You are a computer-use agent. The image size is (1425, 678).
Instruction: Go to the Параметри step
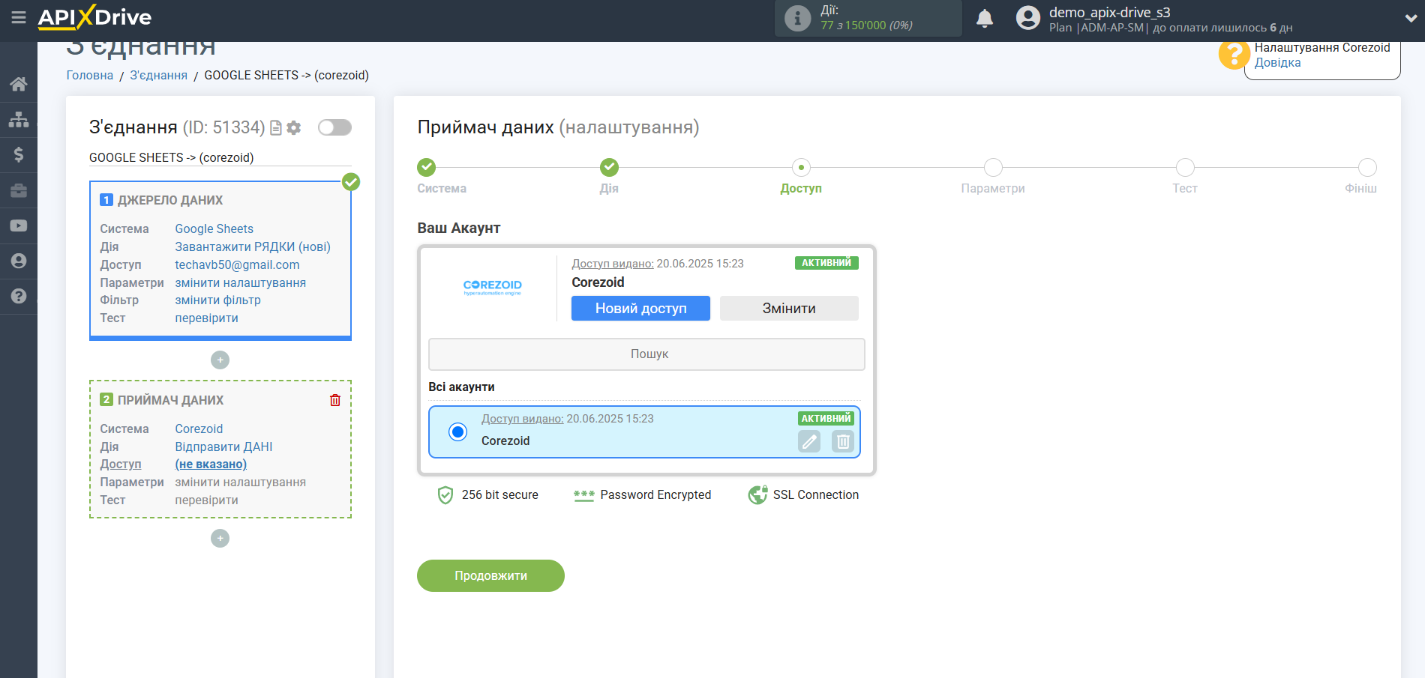click(993, 167)
